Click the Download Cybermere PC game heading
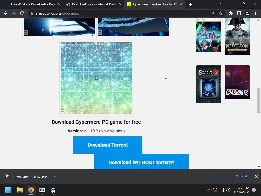Image resolution: width=261 pixels, height=196 pixels. [96, 122]
